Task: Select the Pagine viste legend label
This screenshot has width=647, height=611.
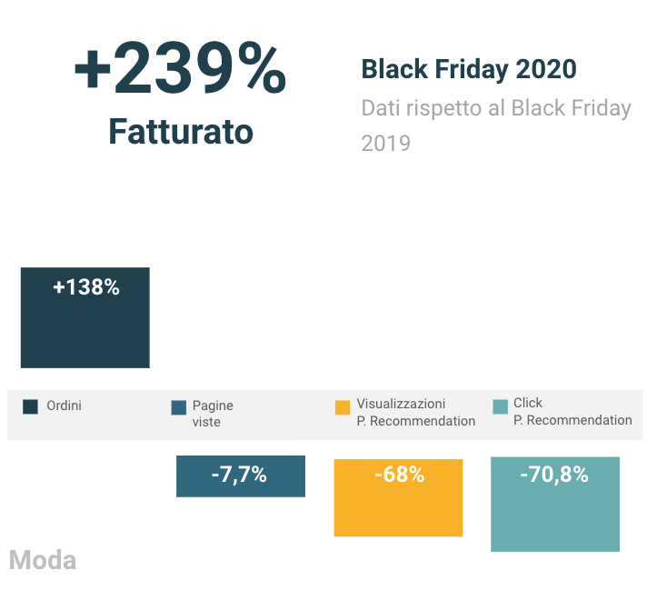Action: point(213,414)
